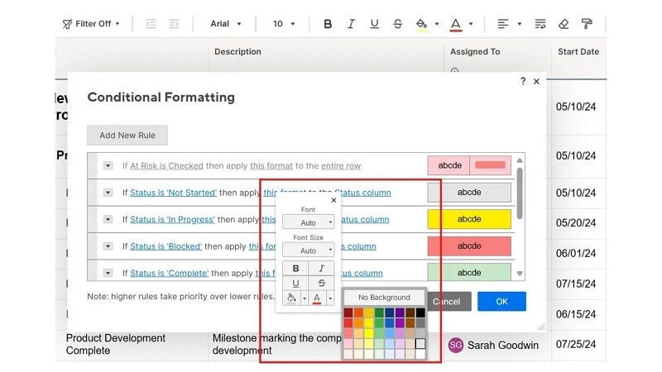Choose No Background in the color palette

click(384, 298)
